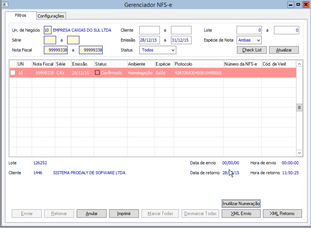Click the grid vertical scrollbar thumb
311x228 pixels.
tap(299, 108)
